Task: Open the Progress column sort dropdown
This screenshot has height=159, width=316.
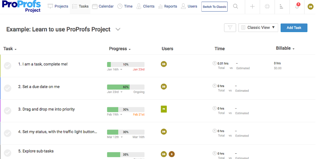Action: [120, 49]
